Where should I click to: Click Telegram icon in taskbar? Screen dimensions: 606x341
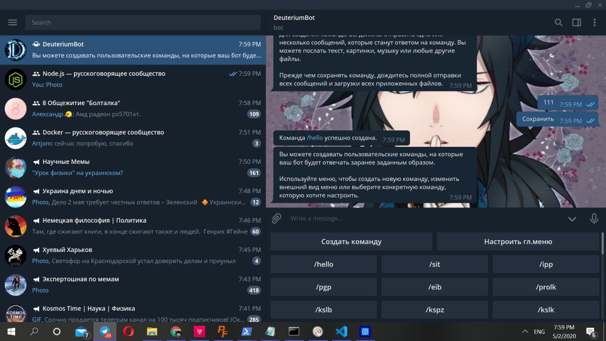point(105,332)
